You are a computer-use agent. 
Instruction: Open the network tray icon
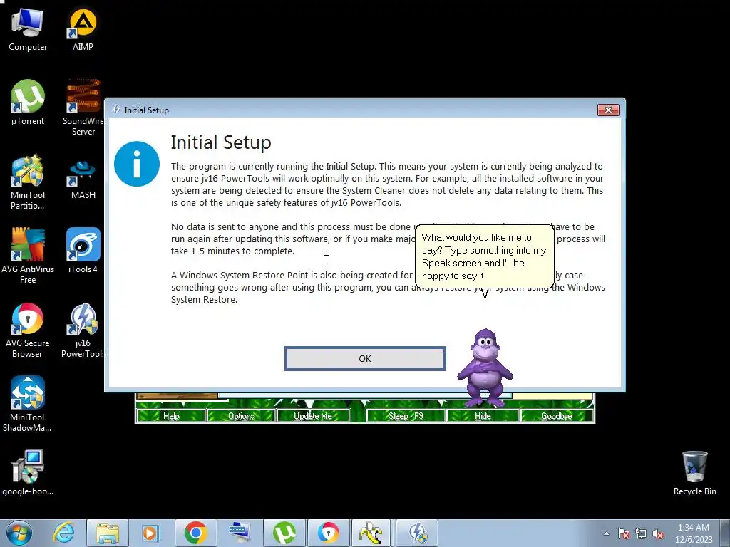coord(641,534)
